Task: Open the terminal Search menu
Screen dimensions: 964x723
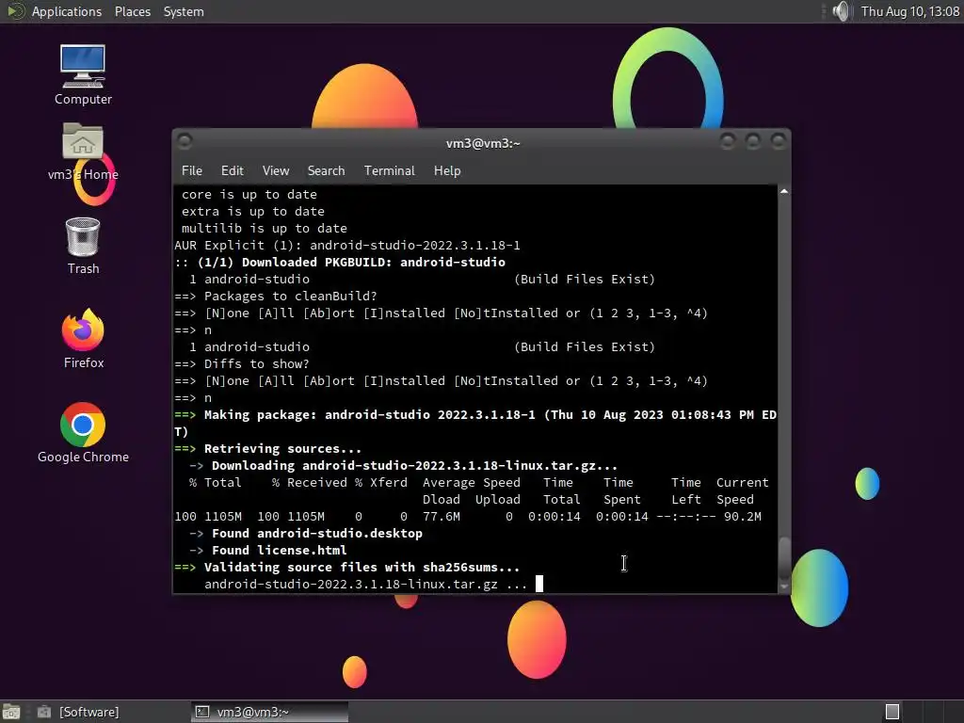Action: coord(326,171)
